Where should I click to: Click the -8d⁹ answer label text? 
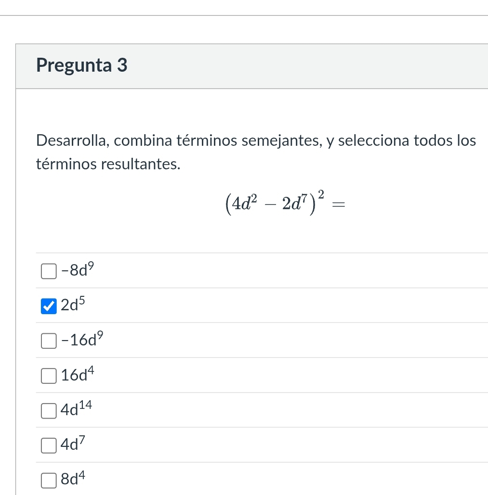(73, 270)
